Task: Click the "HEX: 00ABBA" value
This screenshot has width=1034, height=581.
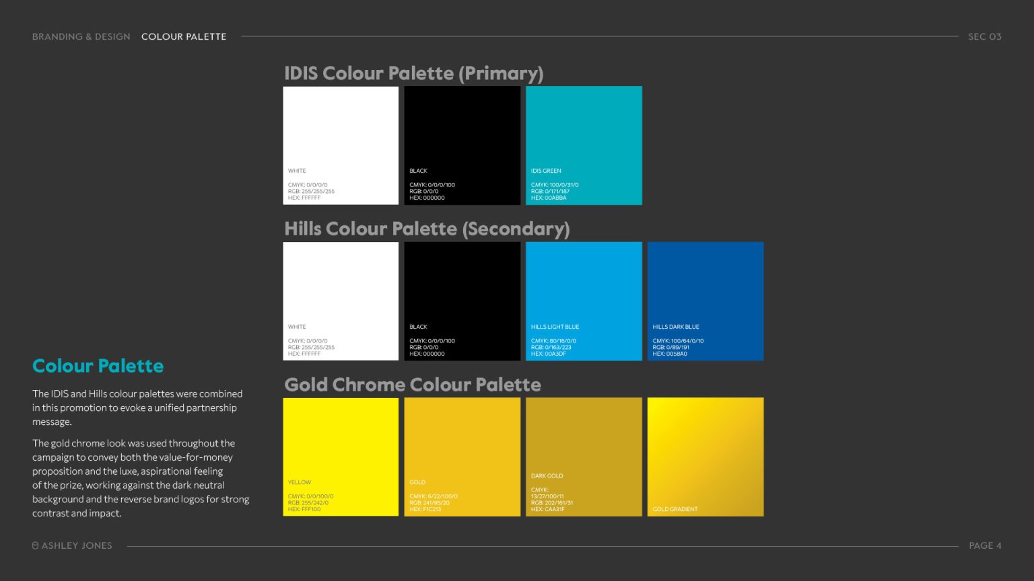Action: [549, 198]
